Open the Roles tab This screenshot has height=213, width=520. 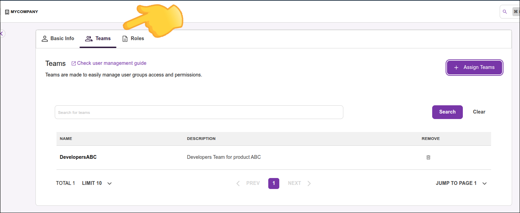pos(133,38)
